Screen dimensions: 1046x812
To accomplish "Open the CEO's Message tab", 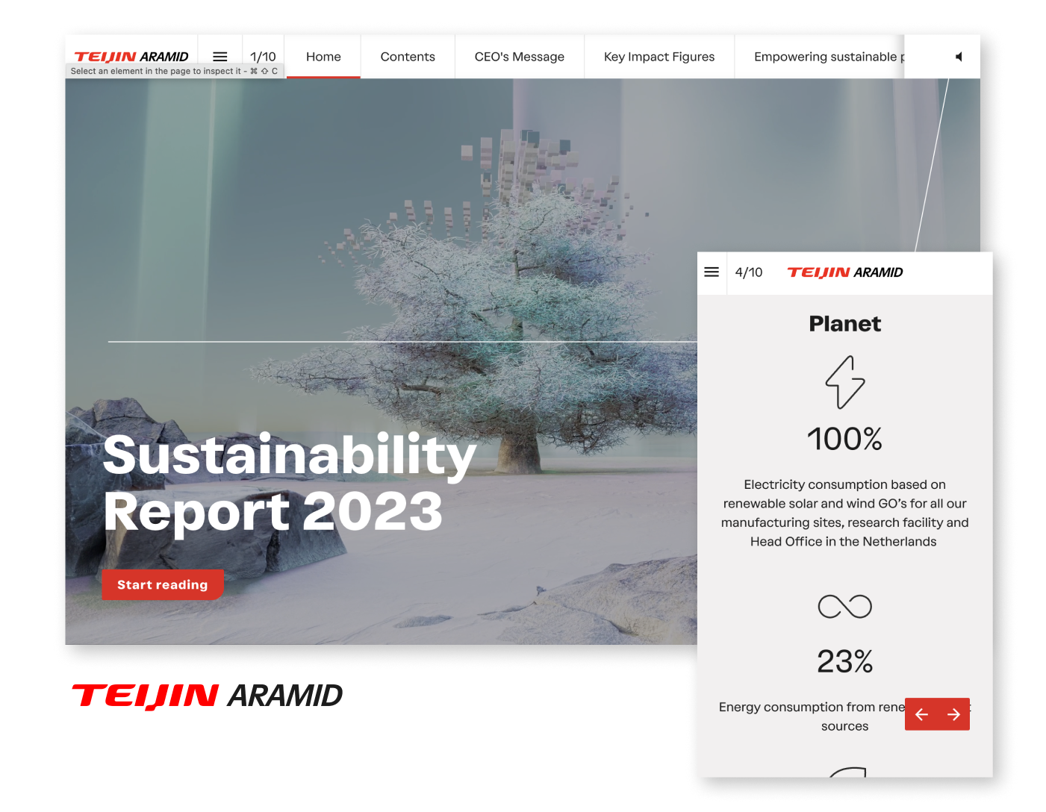I will coord(519,57).
